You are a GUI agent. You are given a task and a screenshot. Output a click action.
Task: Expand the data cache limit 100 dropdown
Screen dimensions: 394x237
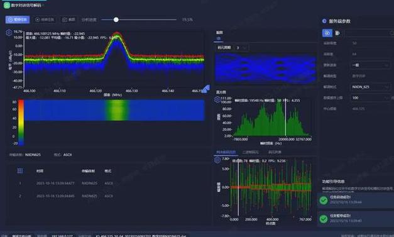click(370, 98)
